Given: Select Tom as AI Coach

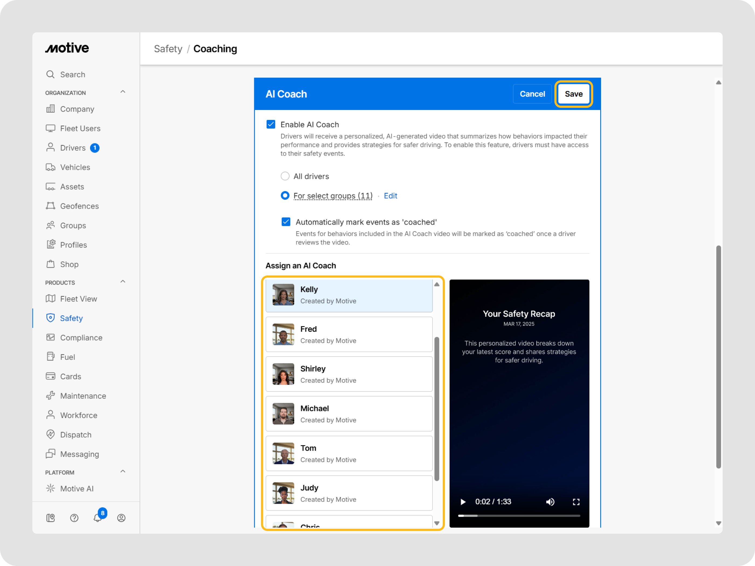Looking at the screenshot, I should pyautogui.click(x=349, y=453).
